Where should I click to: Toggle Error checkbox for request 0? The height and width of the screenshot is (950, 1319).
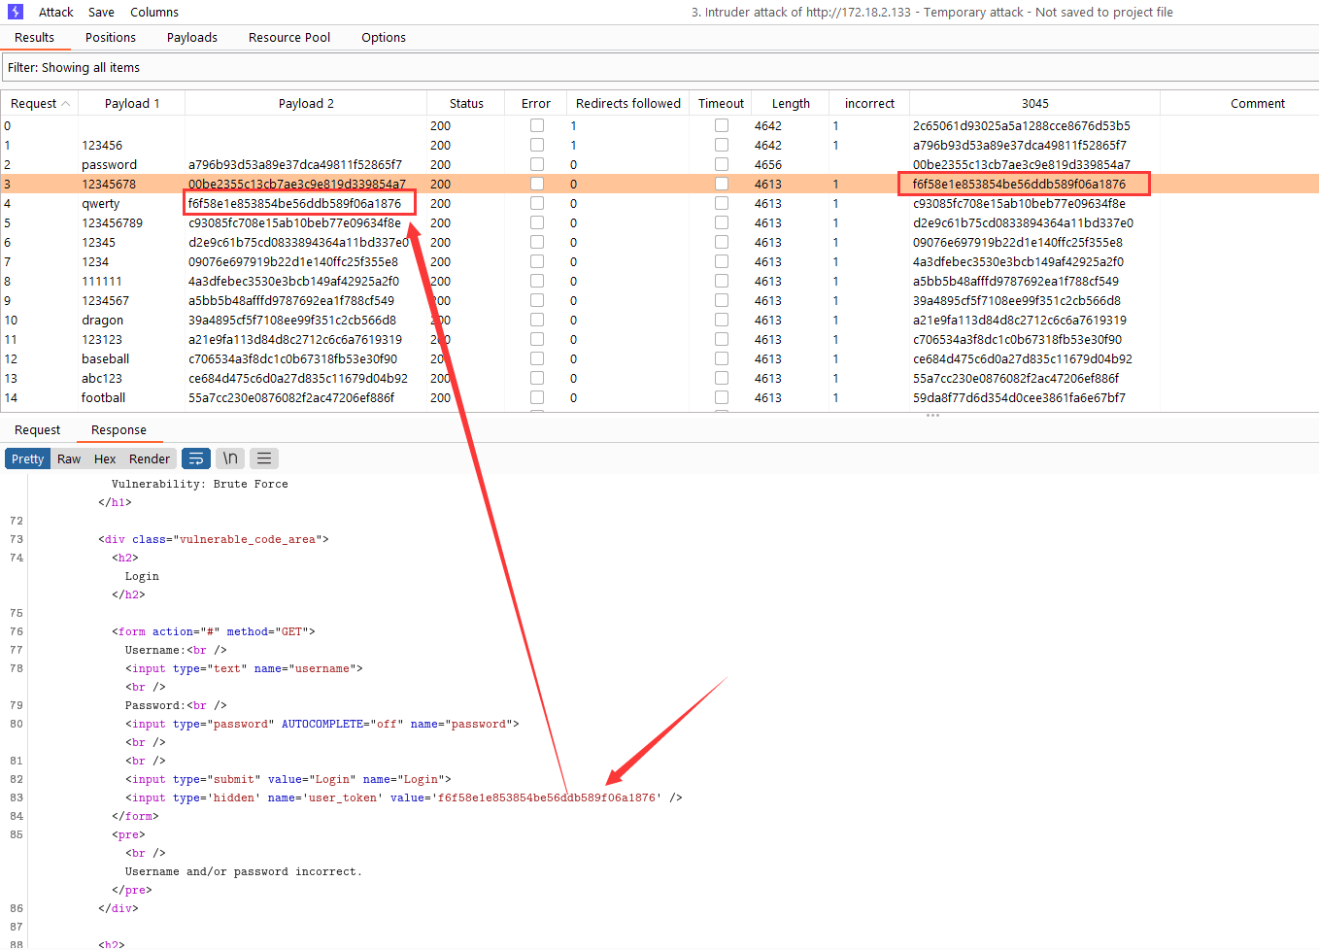pyautogui.click(x=537, y=125)
